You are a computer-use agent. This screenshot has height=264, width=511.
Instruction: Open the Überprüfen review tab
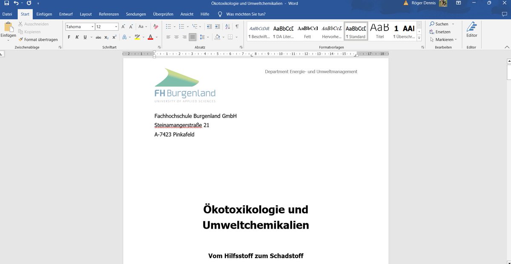(x=163, y=14)
